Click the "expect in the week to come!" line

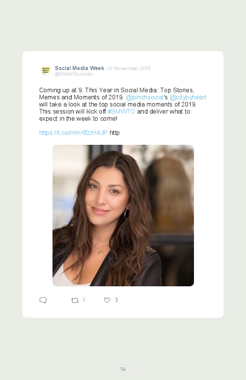click(78, 118)
